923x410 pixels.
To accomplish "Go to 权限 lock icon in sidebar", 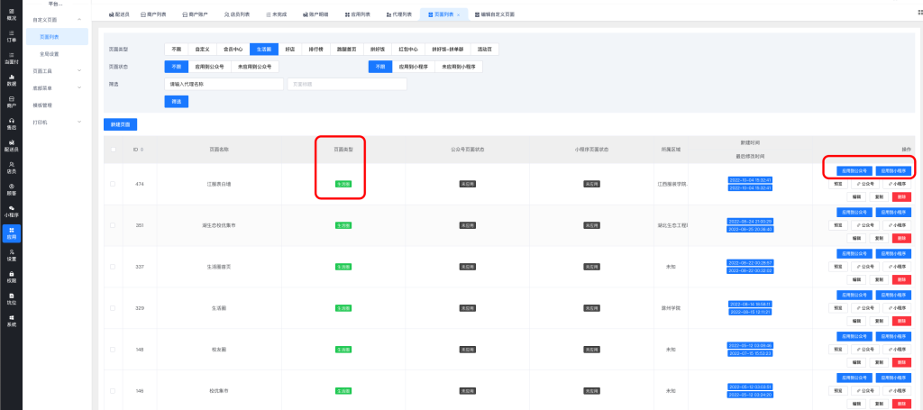I will (x=12, y=277).
